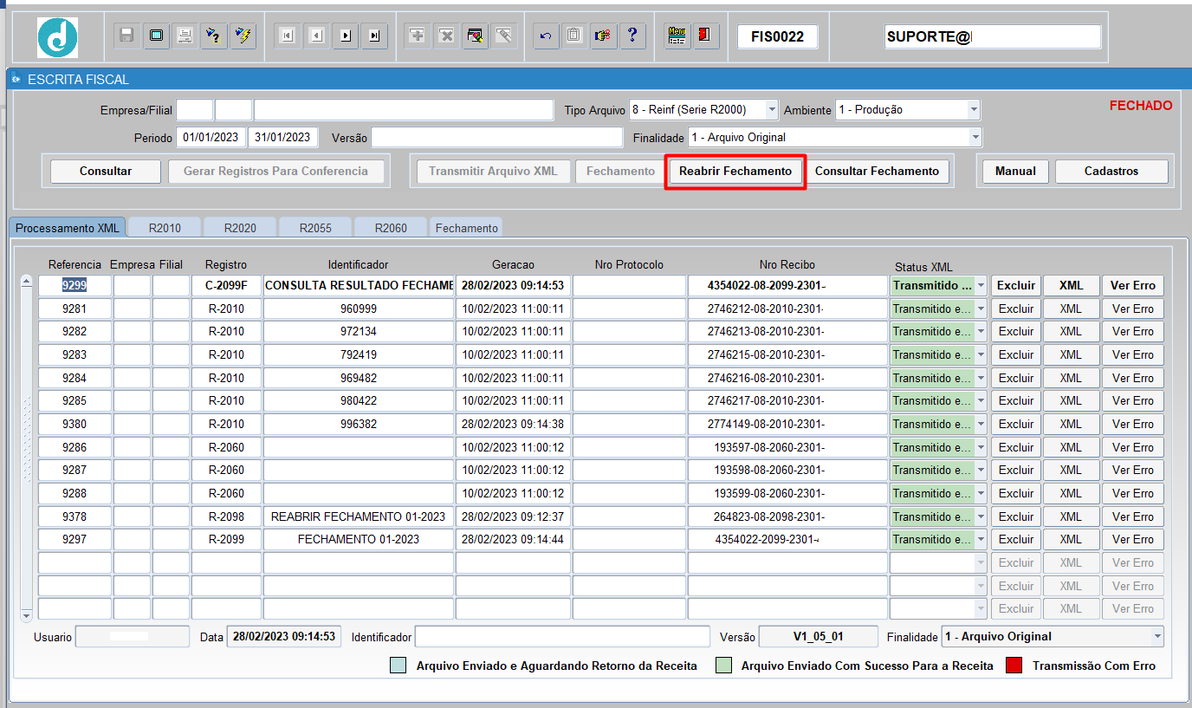Expand the bottom Finalidade dropdown
Screen dimensions: 1192x708
(1157, 637)
